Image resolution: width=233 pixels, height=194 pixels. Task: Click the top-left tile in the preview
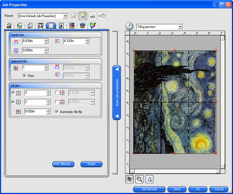coord(148,76)
